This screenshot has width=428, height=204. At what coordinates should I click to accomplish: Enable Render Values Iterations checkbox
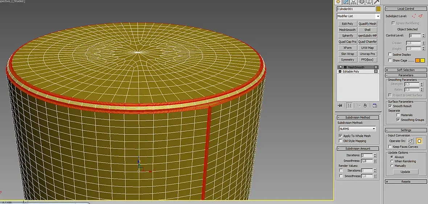341,170
